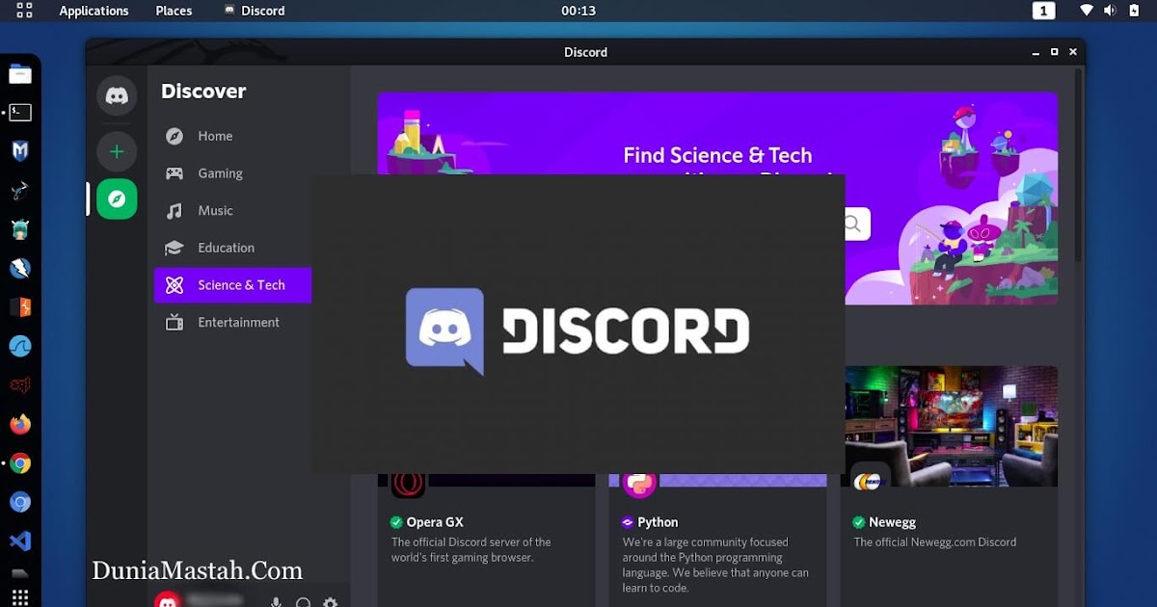The height and width of the screenshot is (607, 1157).
Task: Select the green compass Explore servers icon
Action: coord(117,199)
